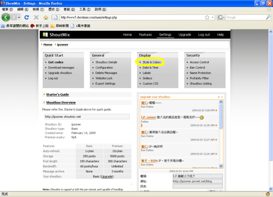Open the back/forward history dropdown arrow

[19, 17]
